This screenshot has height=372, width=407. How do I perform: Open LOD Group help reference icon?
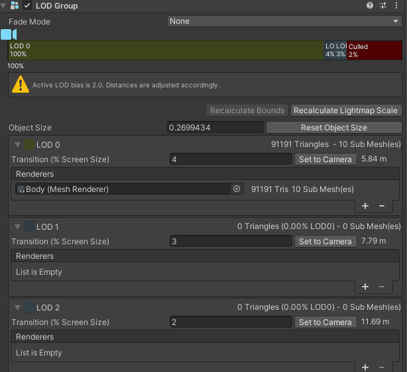point(370,5)
